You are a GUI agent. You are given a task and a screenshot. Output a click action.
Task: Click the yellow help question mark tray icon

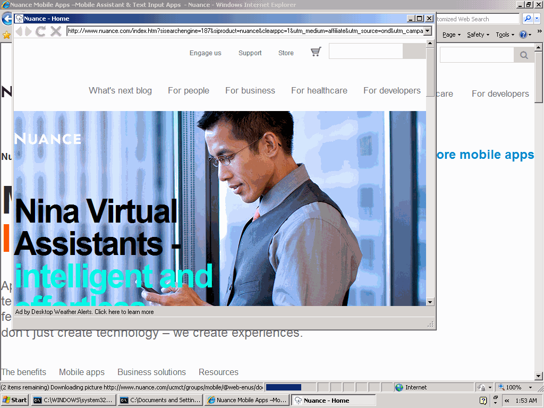pos(483,401)
